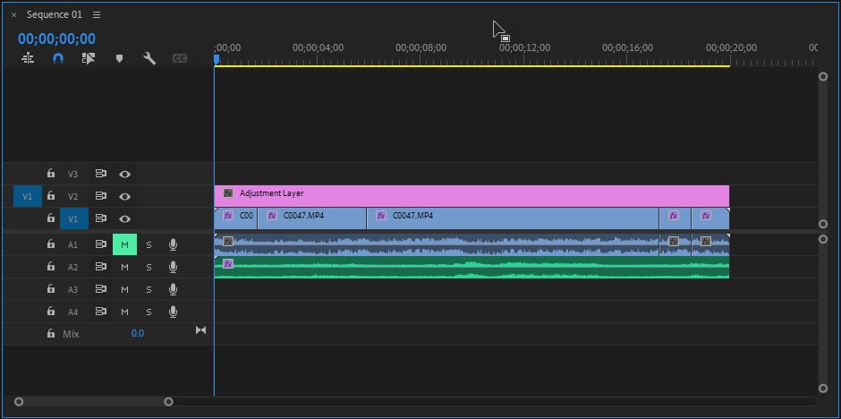Click the Mix volume value 0.0

pos(137,333)
